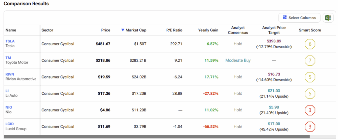Export table using the Excel icon
This screenshot has height=140, width=338.
pyautogui.click(x=328, y=18)
